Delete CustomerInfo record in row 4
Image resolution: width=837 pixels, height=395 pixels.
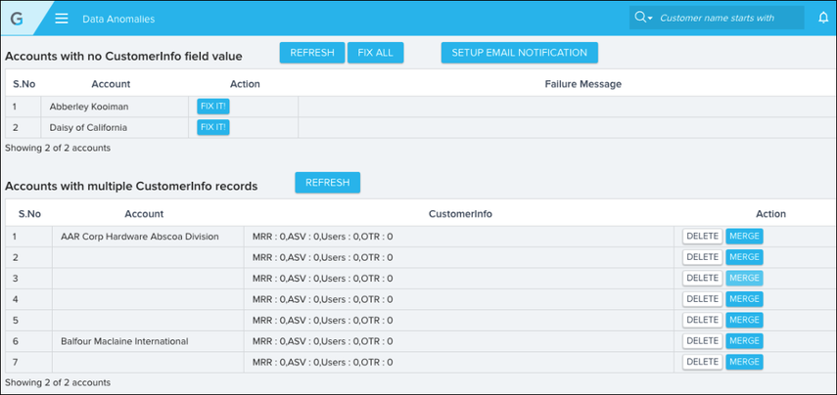pyautogui.click(x=703, y=299)
